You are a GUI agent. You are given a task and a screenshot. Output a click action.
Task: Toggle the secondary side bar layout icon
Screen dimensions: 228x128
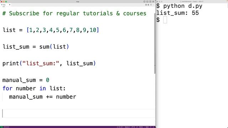pos(150,1)
